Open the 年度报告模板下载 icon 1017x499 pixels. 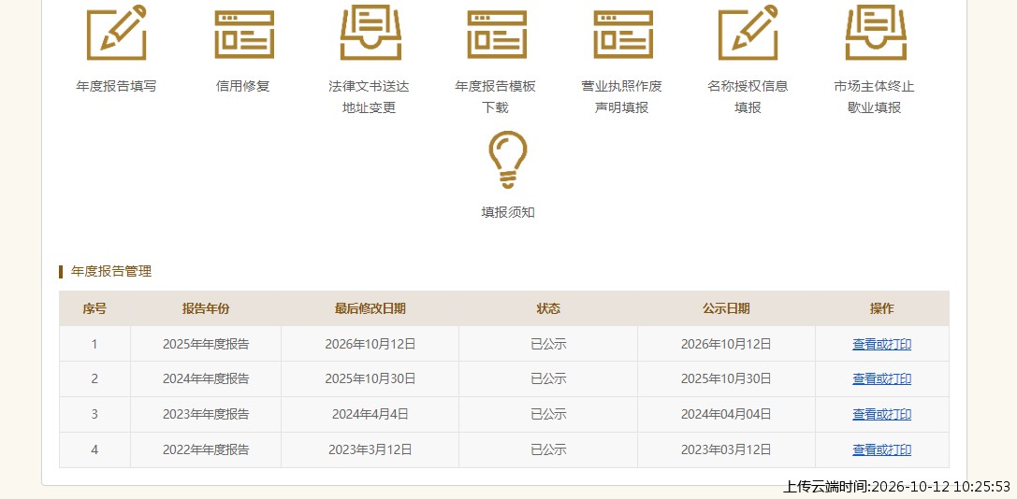tap(496, 35)
